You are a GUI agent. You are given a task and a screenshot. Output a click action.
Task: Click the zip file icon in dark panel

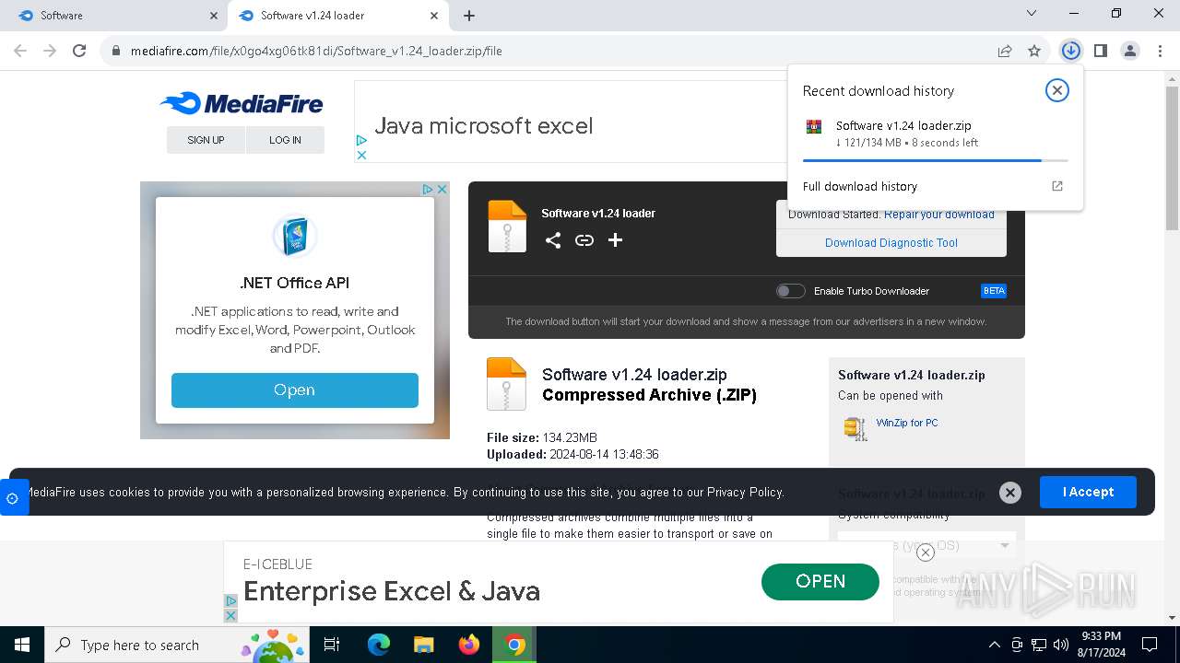(507, 227)
